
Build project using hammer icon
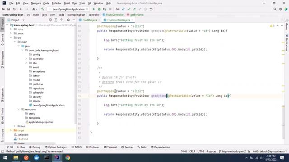pyautogui.click(x=42, y=9)
